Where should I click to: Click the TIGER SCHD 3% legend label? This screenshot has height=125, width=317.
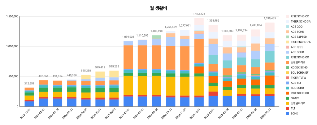point(301,21)
